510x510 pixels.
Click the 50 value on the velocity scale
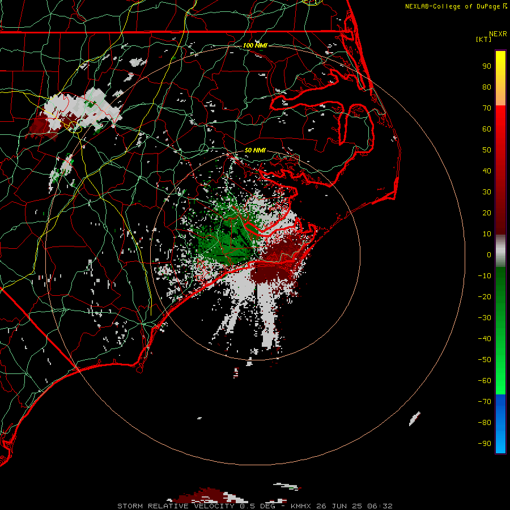[x=487, y=150]
